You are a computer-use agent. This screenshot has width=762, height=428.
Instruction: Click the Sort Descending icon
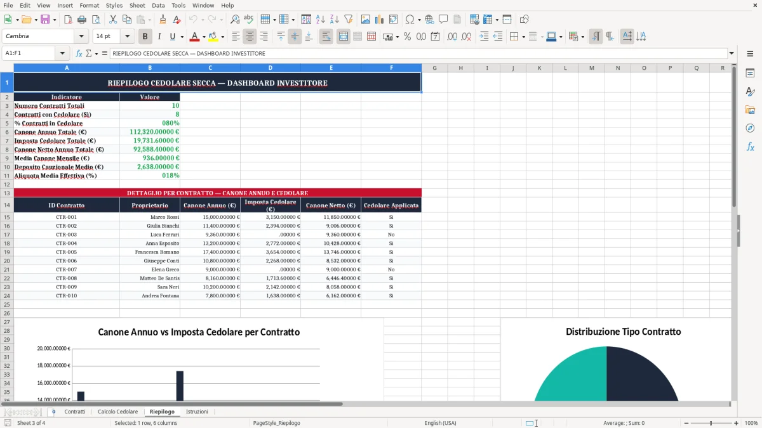335,20
